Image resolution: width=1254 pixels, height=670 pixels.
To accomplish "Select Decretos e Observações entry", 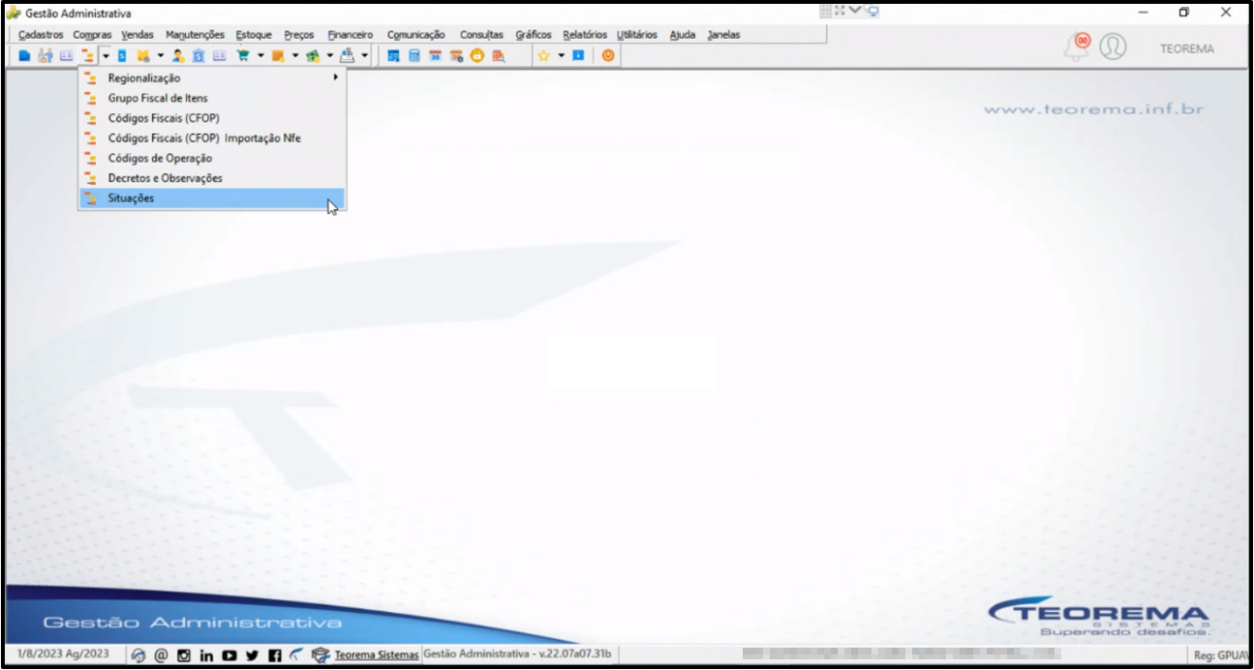I will pos(211,178).
